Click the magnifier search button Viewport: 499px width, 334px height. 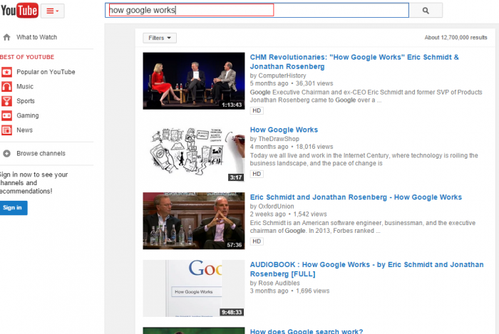click(x=426, y=11)
